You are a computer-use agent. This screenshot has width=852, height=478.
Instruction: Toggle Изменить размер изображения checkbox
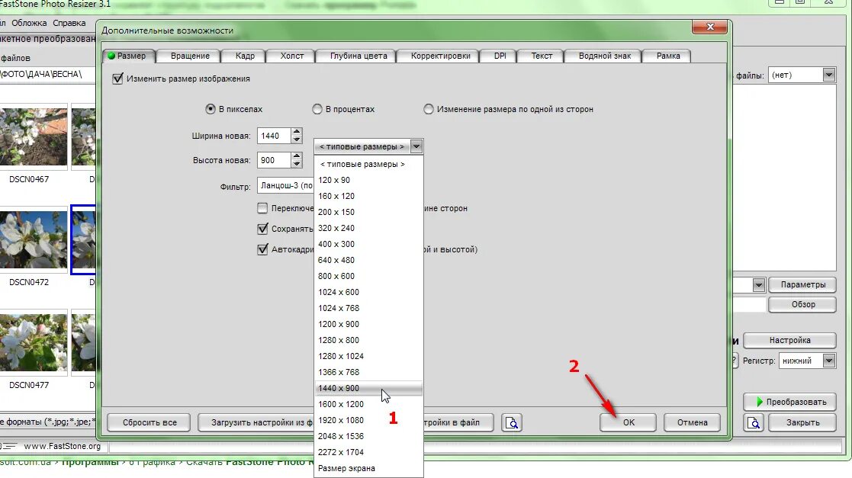[117, 79]
